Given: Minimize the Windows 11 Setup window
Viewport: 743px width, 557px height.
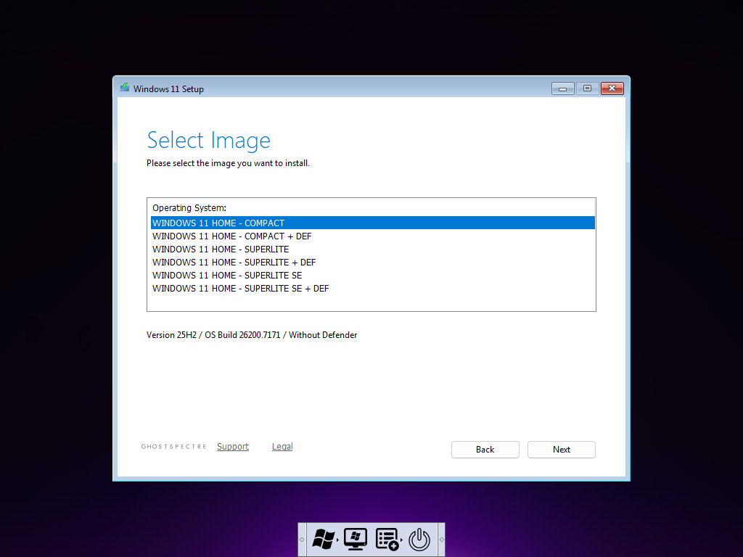Looking at the screenshot, I should pos(563,88).
